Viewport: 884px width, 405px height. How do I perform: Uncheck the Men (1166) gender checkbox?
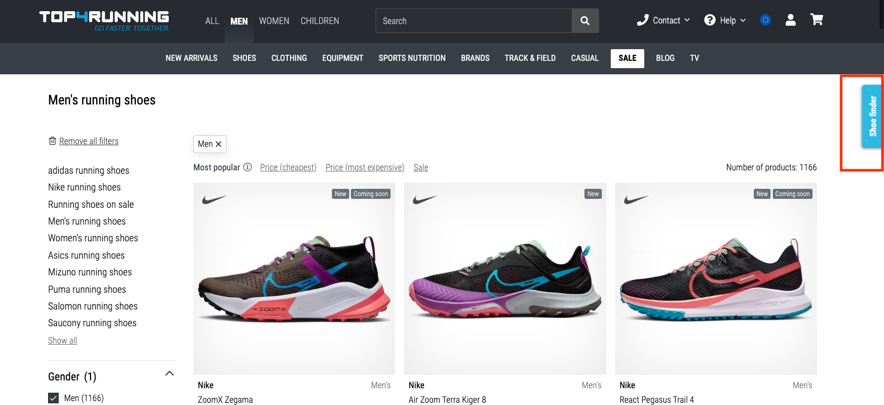click(x=54, y=398)
